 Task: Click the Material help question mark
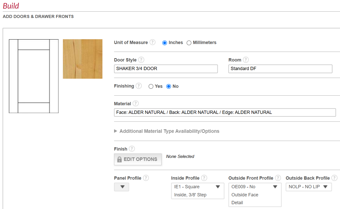tap(136, 103)
